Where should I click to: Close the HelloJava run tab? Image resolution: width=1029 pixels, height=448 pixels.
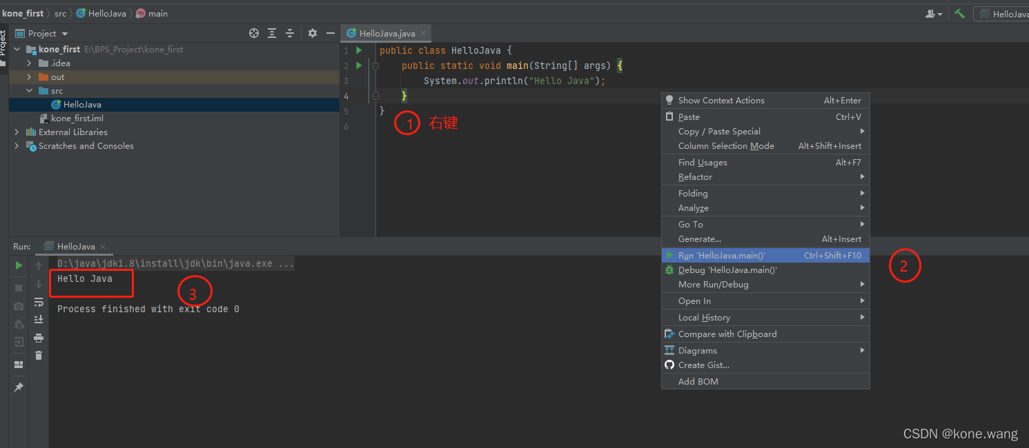pyautogui.click(x=103, y=246)
